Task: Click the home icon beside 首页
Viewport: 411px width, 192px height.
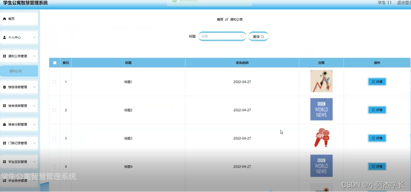Action: (x=4, y=19)
